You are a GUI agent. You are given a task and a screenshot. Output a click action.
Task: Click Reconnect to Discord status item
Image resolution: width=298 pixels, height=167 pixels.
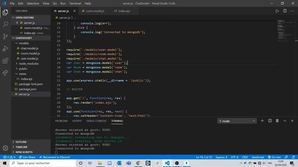coord(54,157)
